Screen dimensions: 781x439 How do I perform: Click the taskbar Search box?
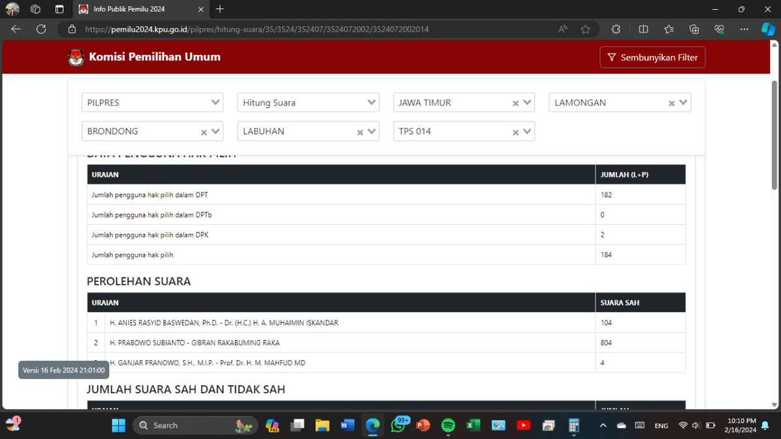click(x=195, y=425)
